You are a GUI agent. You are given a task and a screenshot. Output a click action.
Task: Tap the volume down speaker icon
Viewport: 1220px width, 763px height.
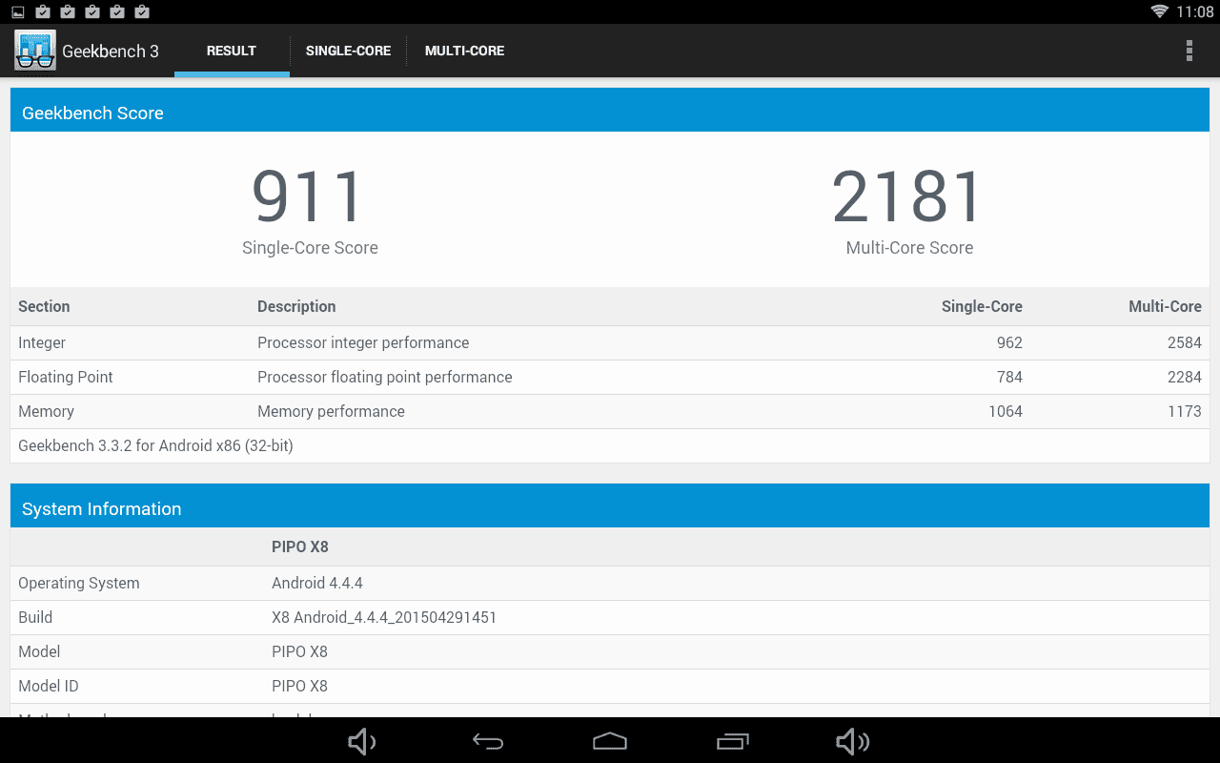(361, 741)
